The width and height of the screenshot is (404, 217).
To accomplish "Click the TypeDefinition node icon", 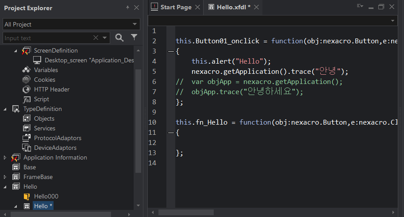I will 16,109.
